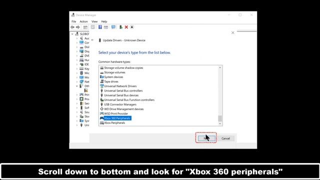320x180 pixels.
Task: Maximize the Device Manager window
Action: click(240, 15)
